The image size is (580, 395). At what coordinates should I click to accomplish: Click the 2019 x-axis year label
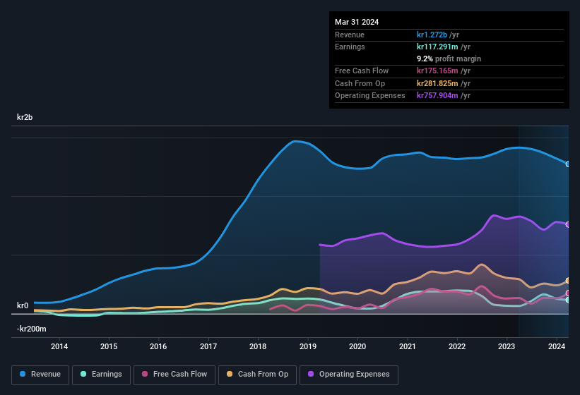tap(308, 346)
